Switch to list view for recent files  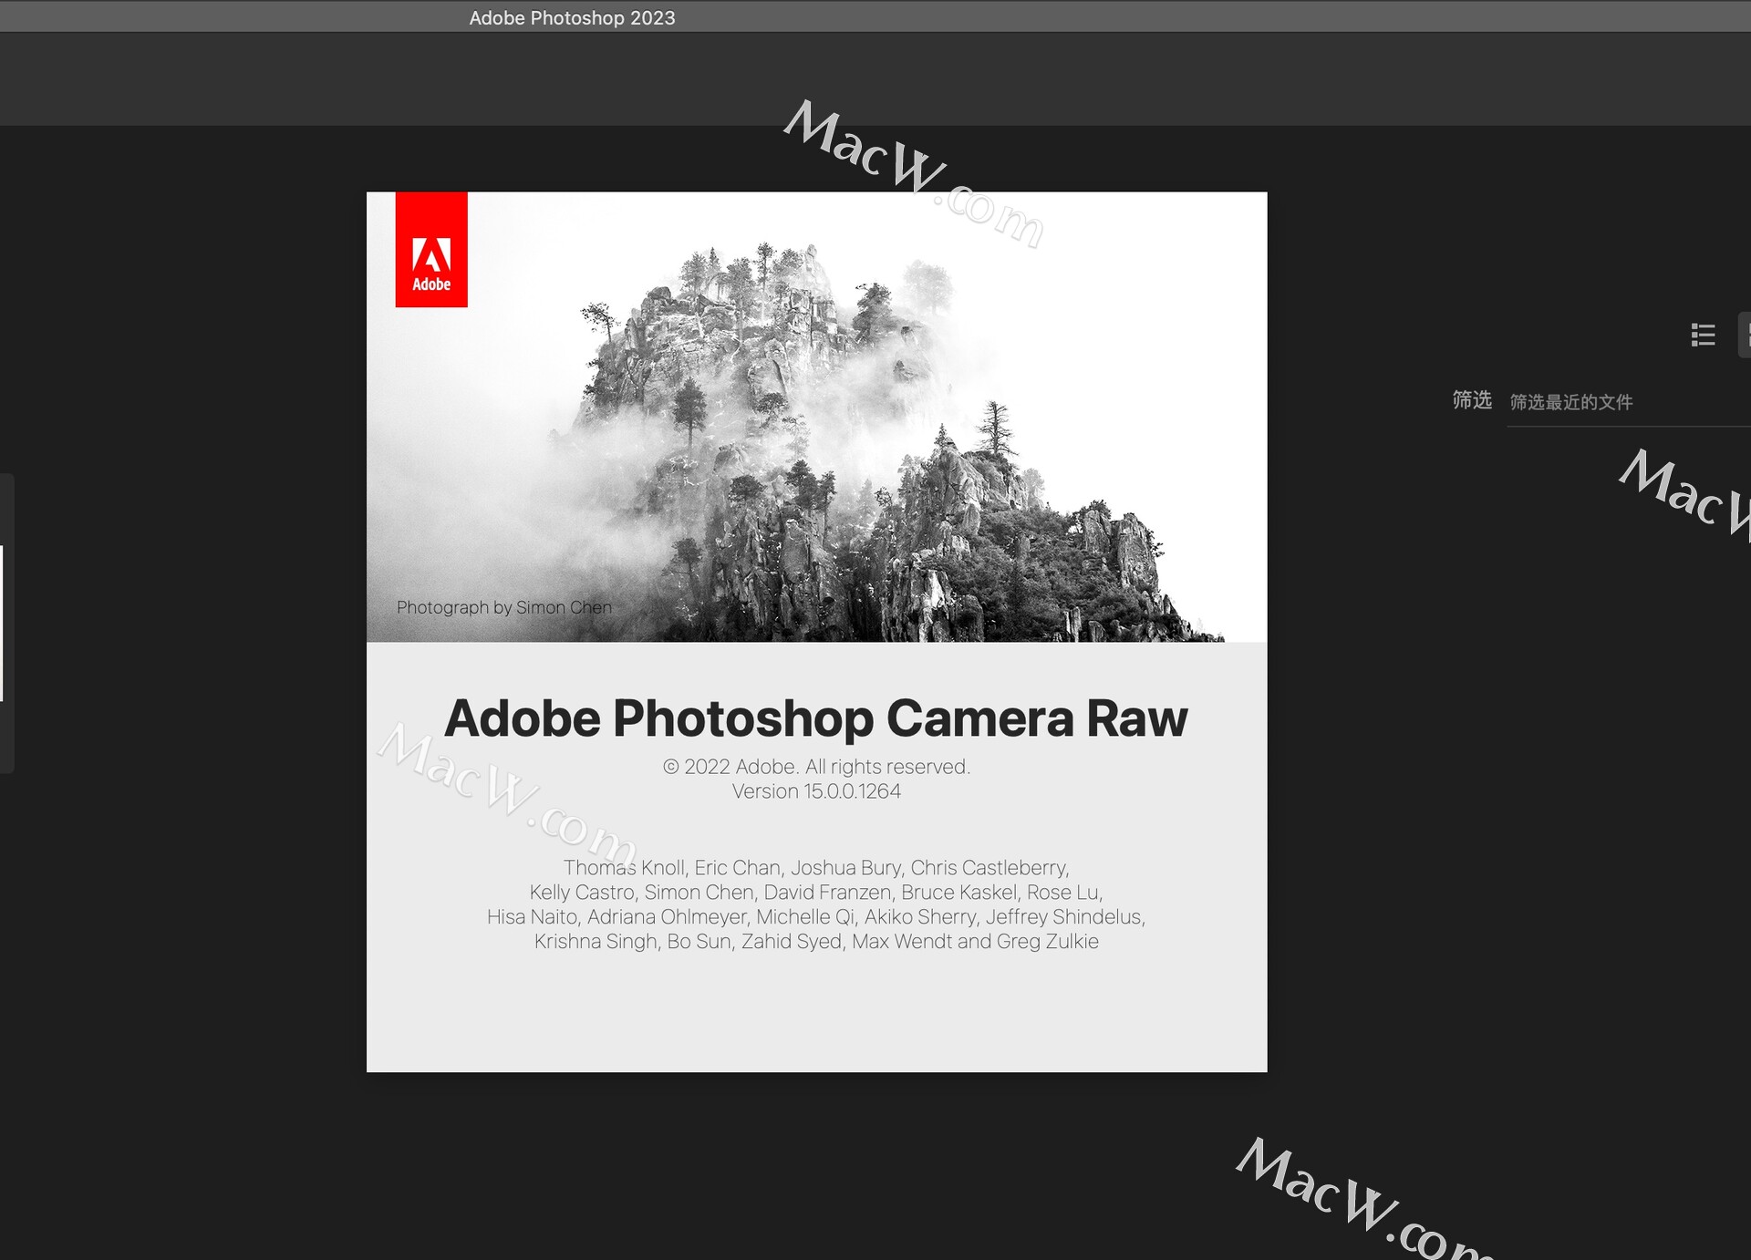[1704, 336]
